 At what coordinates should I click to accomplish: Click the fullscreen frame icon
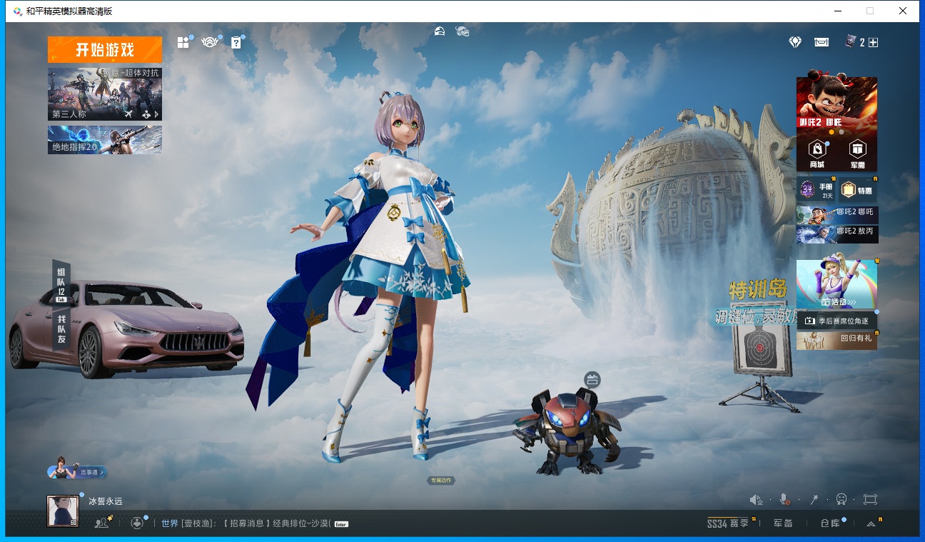(x=870, y=500)
